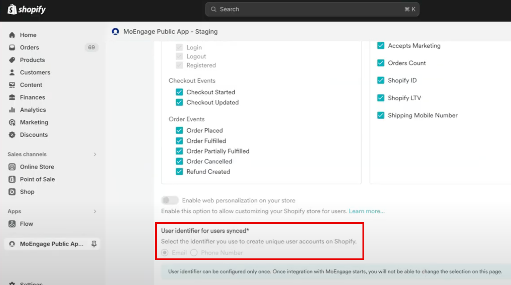The height and width of the screenshot is (285, 511).
Task: Open the Flow app icon
Action: click(x=12, y=224)
